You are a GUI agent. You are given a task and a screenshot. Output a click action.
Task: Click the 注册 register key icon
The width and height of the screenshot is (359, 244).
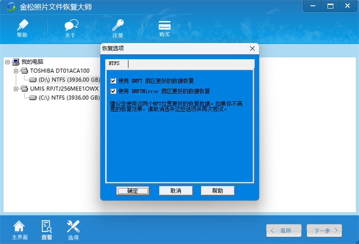pyautogui.click(x=118, y=28)
